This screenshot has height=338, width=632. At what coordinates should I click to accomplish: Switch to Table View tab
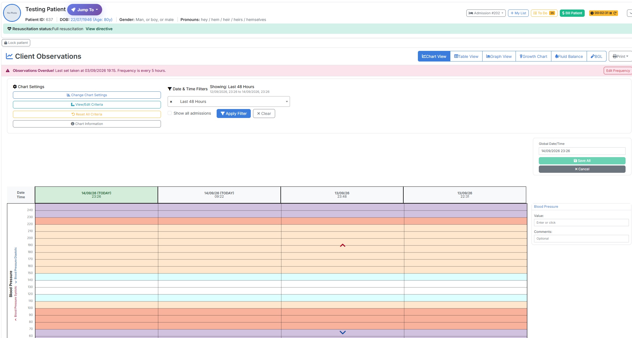(x=466, y=56)
